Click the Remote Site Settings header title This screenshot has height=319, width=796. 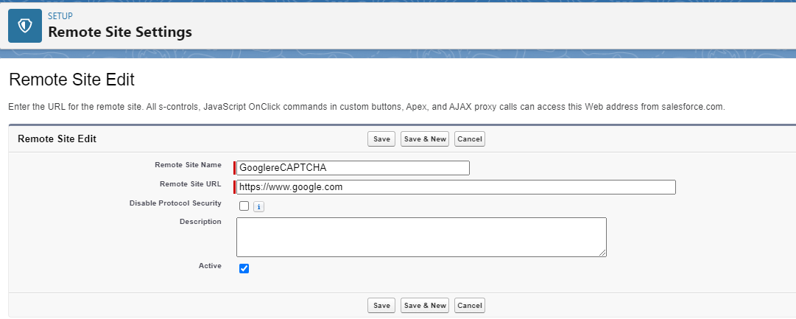tap(120, 32)
